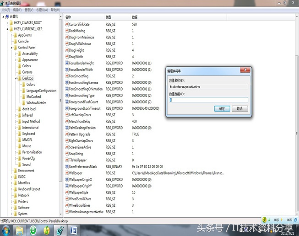Click the WindowArrangementActive value icon
Viewport: 299px width, 236px height.
tap(66, 212)
